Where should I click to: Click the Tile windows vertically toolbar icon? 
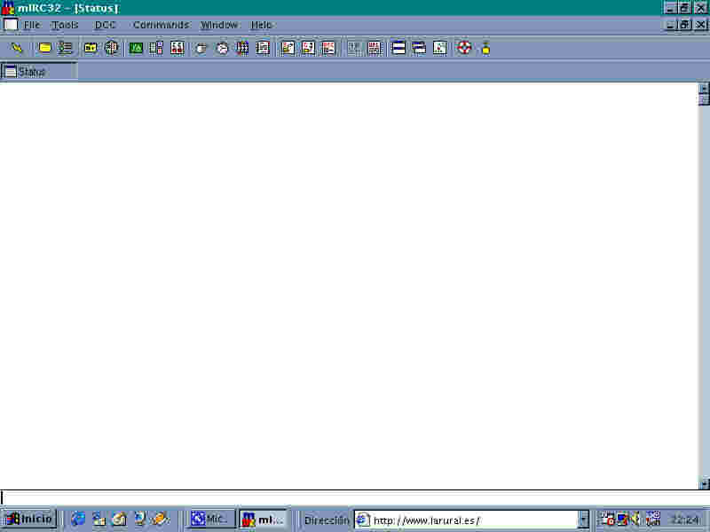419,48
